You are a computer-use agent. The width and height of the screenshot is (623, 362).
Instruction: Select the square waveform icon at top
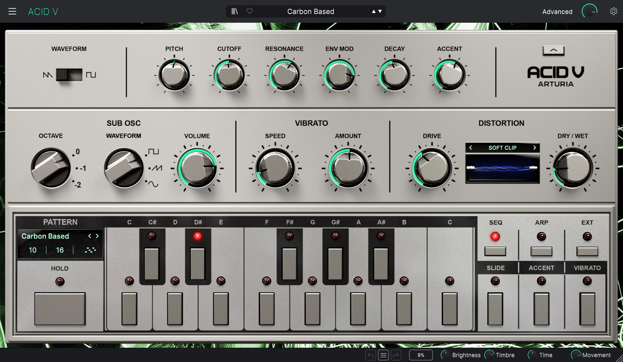tap(91, 75)
